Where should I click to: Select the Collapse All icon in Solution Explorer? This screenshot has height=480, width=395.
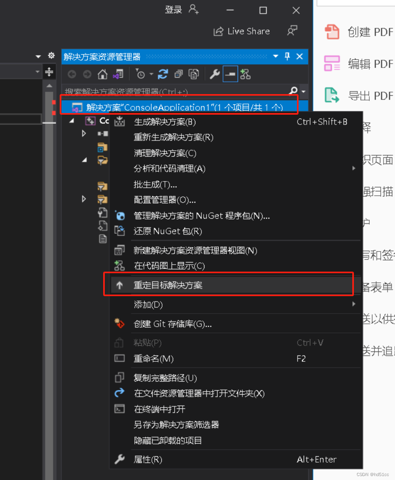[x=178, y=74]
